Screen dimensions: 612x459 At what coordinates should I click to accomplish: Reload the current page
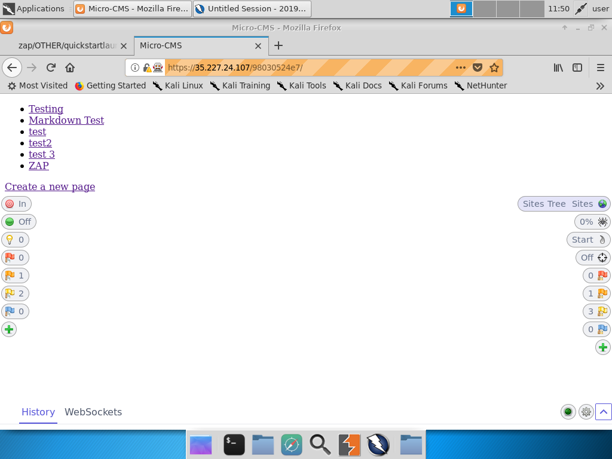point(51,68)
